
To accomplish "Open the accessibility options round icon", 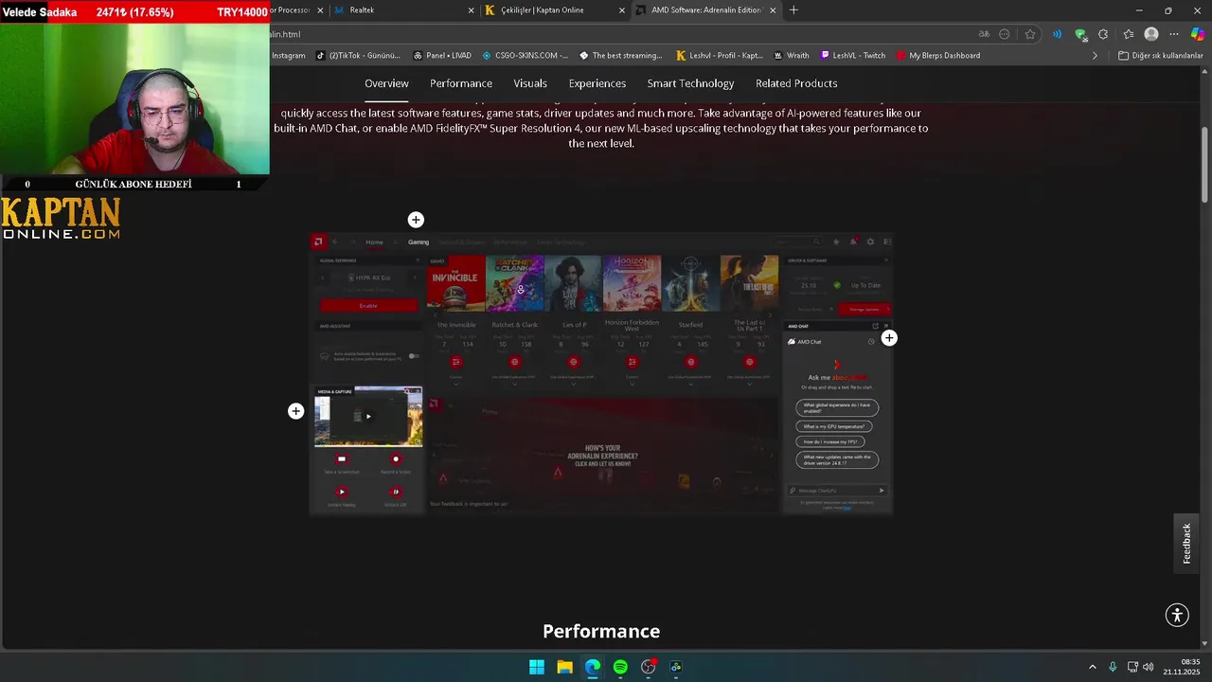I will click(x=1177, y=615).
